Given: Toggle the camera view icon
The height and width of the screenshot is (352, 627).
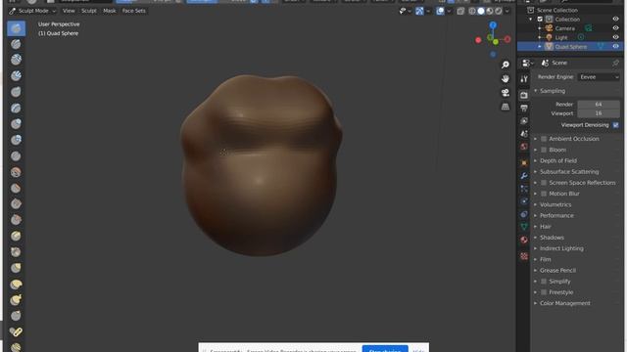Looking at the screenshot, I should [506, 93].
